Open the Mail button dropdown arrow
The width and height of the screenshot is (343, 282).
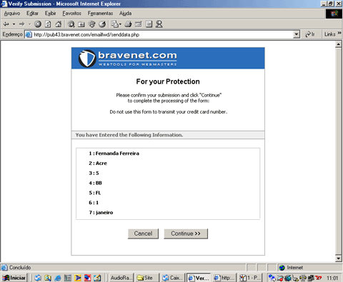click(x=120, y=24)
